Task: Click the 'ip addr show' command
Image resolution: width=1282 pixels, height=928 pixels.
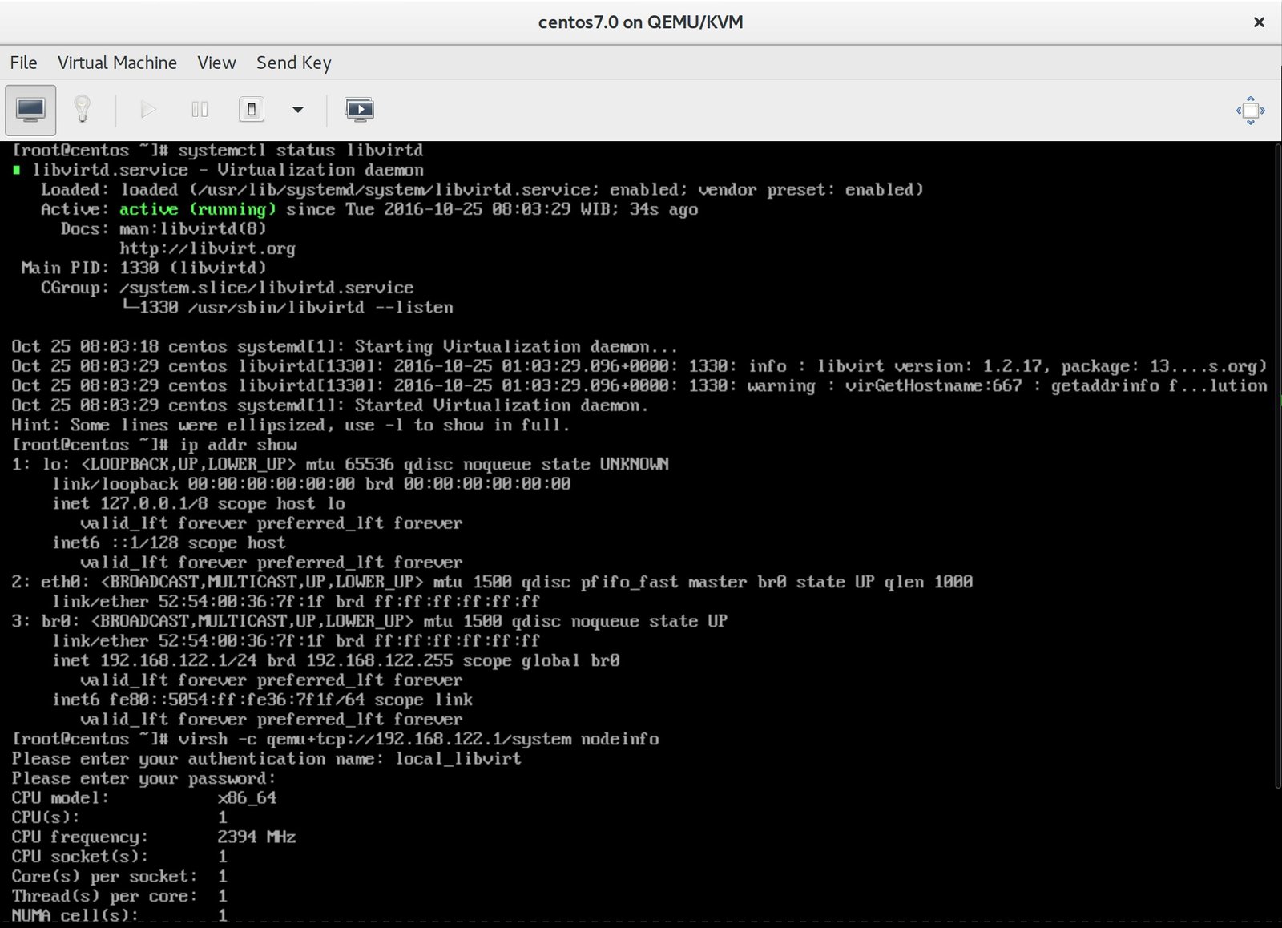Action: click(x=238, y=445)
